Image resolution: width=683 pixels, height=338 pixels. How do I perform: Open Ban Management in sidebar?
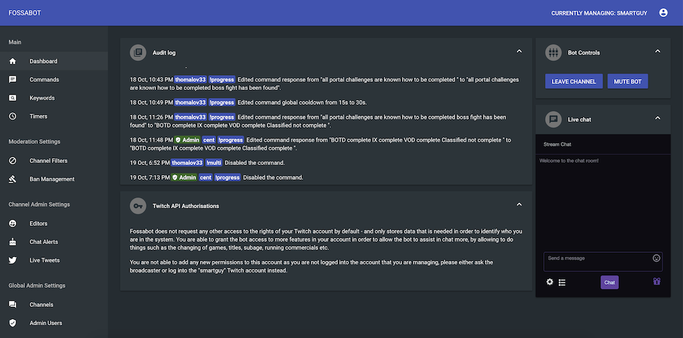51,179
